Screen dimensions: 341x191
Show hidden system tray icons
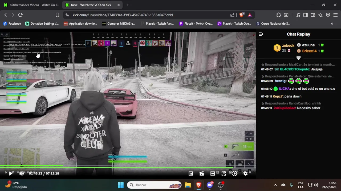275,185
